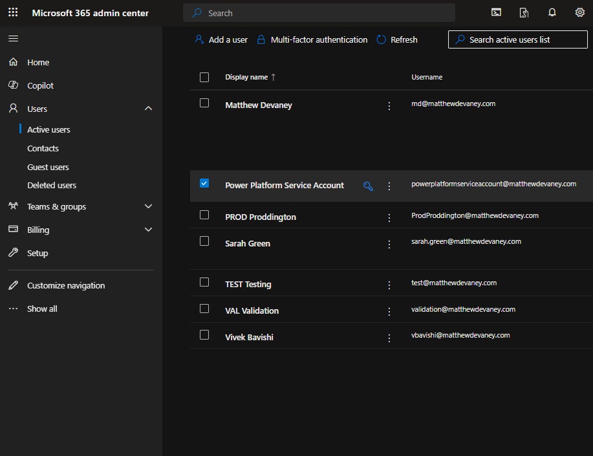
Task: Expand the Billing chevron
Action: point(148,230)
